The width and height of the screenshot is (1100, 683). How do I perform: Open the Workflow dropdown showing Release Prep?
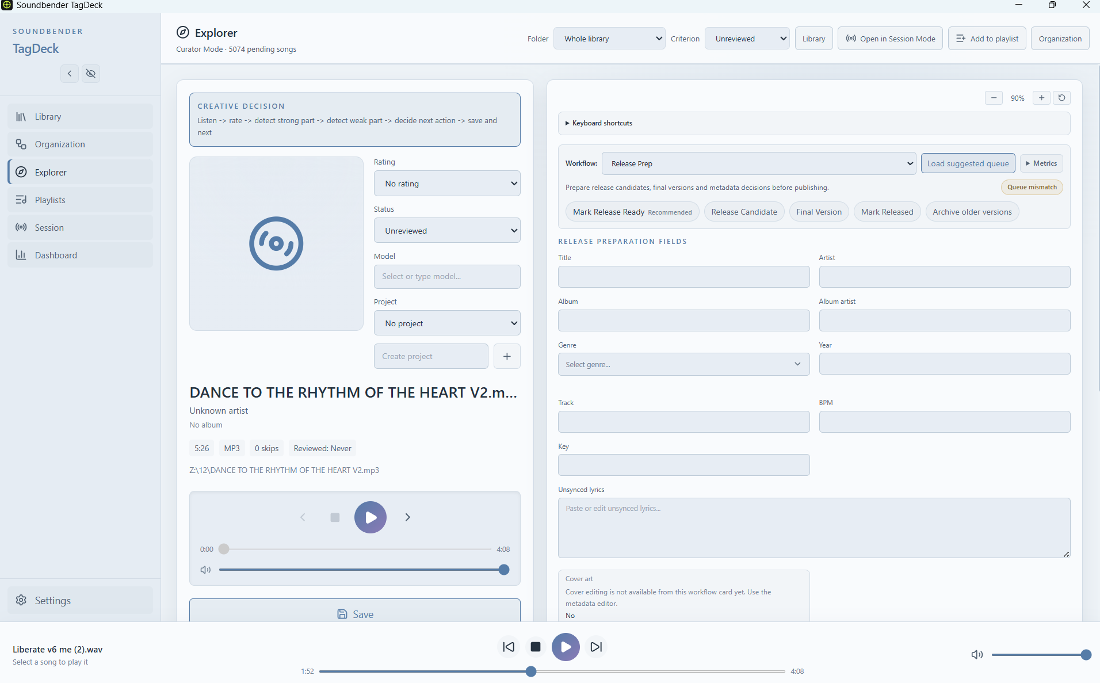click(759, 163)
